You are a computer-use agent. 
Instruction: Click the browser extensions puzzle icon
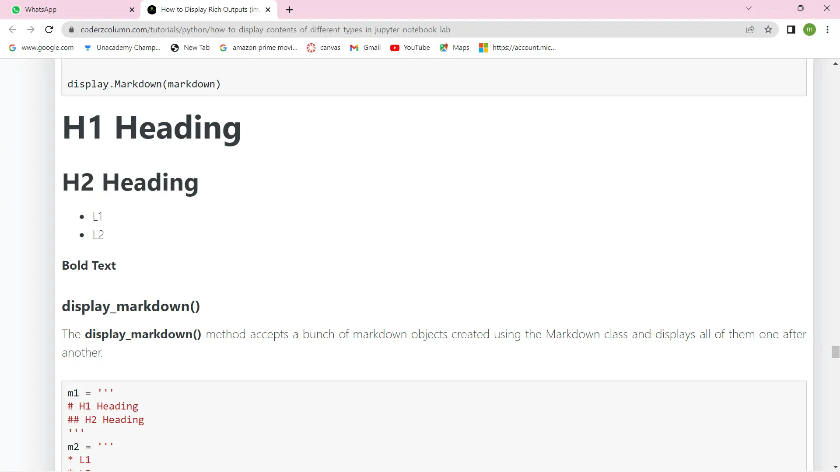(x=791, y=29)
